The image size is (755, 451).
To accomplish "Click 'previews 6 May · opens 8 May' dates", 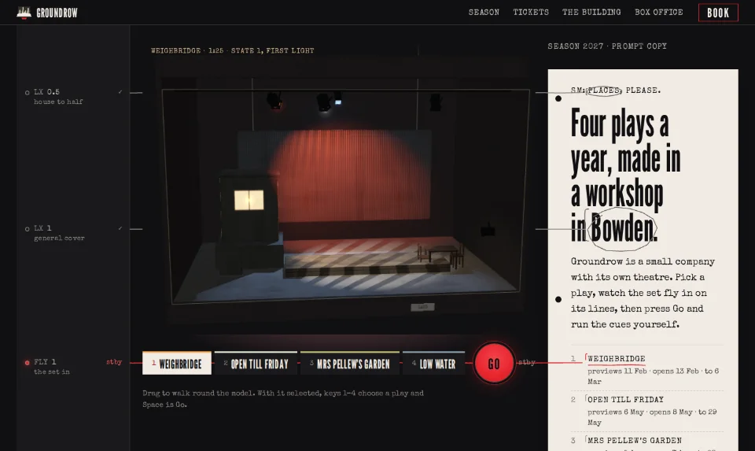I will (x=653, y=417).
